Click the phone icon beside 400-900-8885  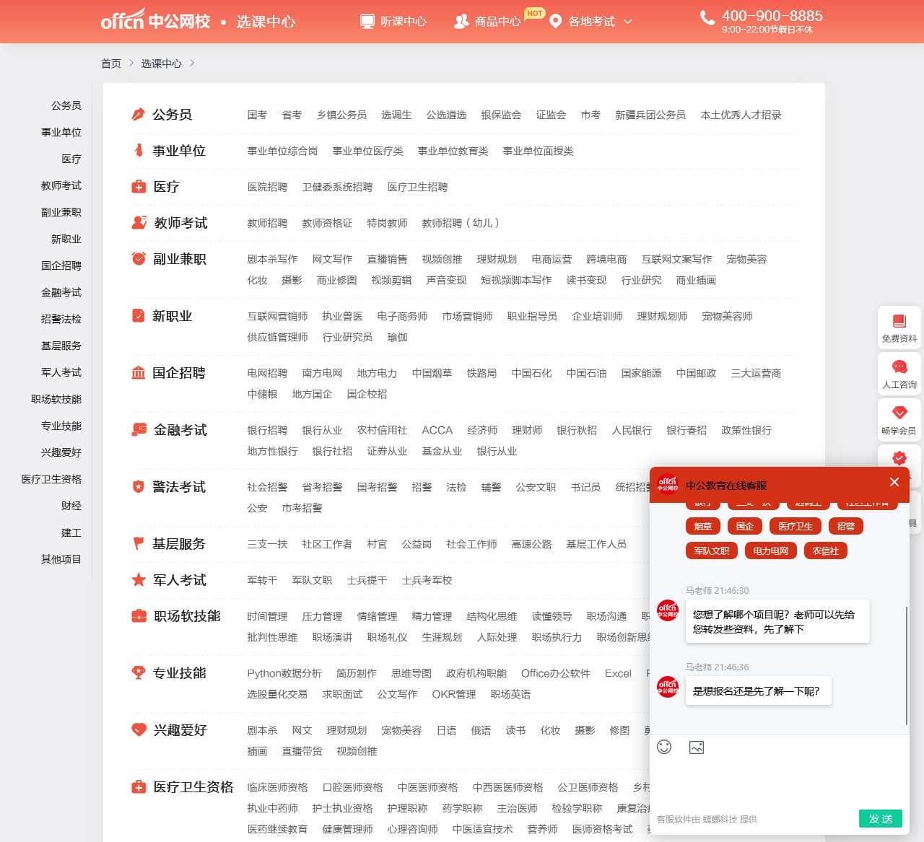[706, 16]
